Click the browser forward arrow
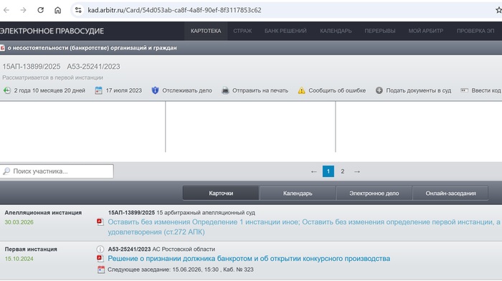This screenshot has width=502, height=281. pyautogui.click(x=23, y=10)
